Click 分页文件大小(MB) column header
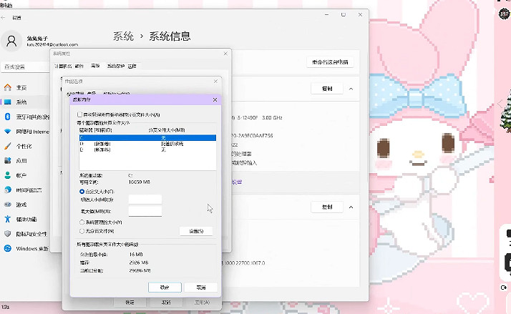Screen dimensions: 511x314 tap(167, 130)
